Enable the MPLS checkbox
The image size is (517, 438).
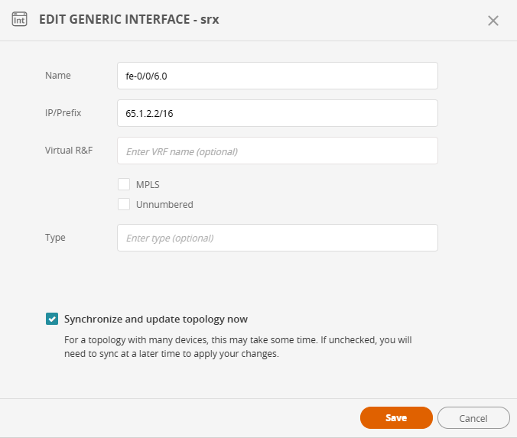[124, 184]
